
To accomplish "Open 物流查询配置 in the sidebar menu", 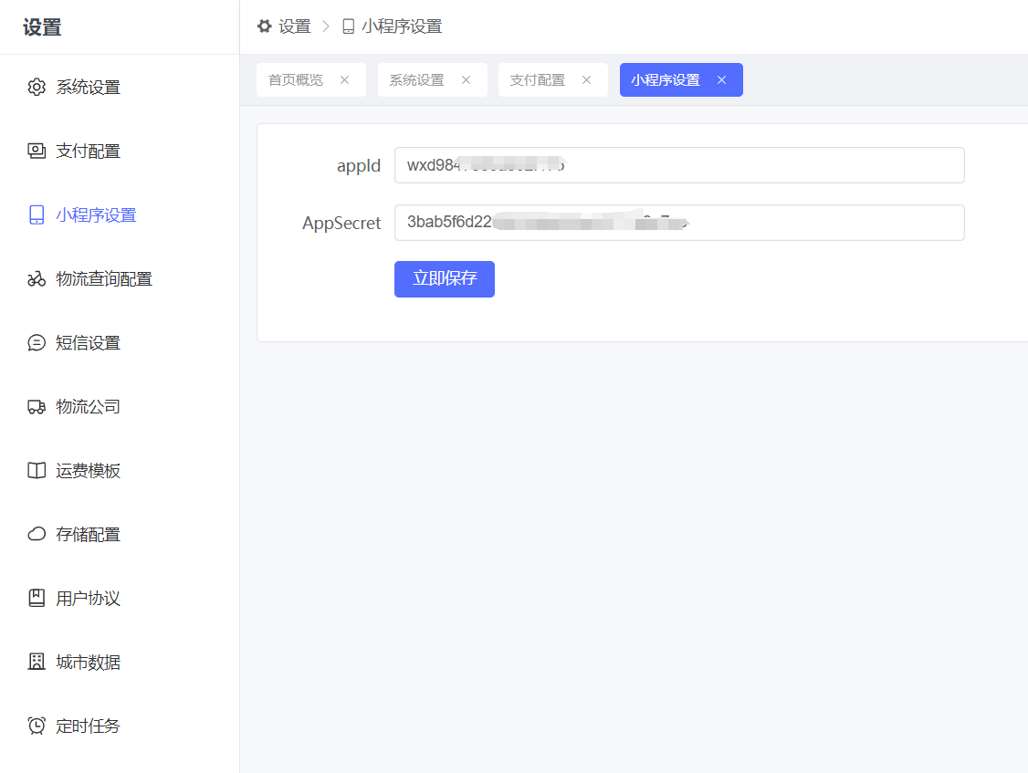I will pyautogui.click(x=120, y=278).
